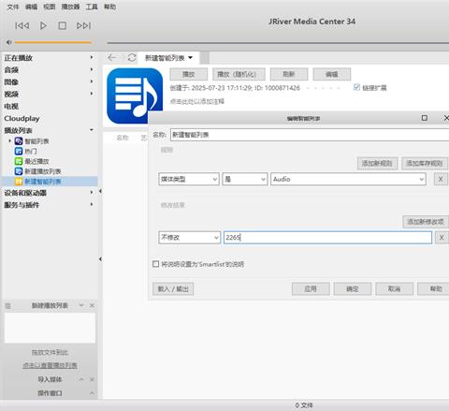This screenshot has width=449, height=411.
Task: Select Cloudplay in the sidebar
Action: coord(22,119)
